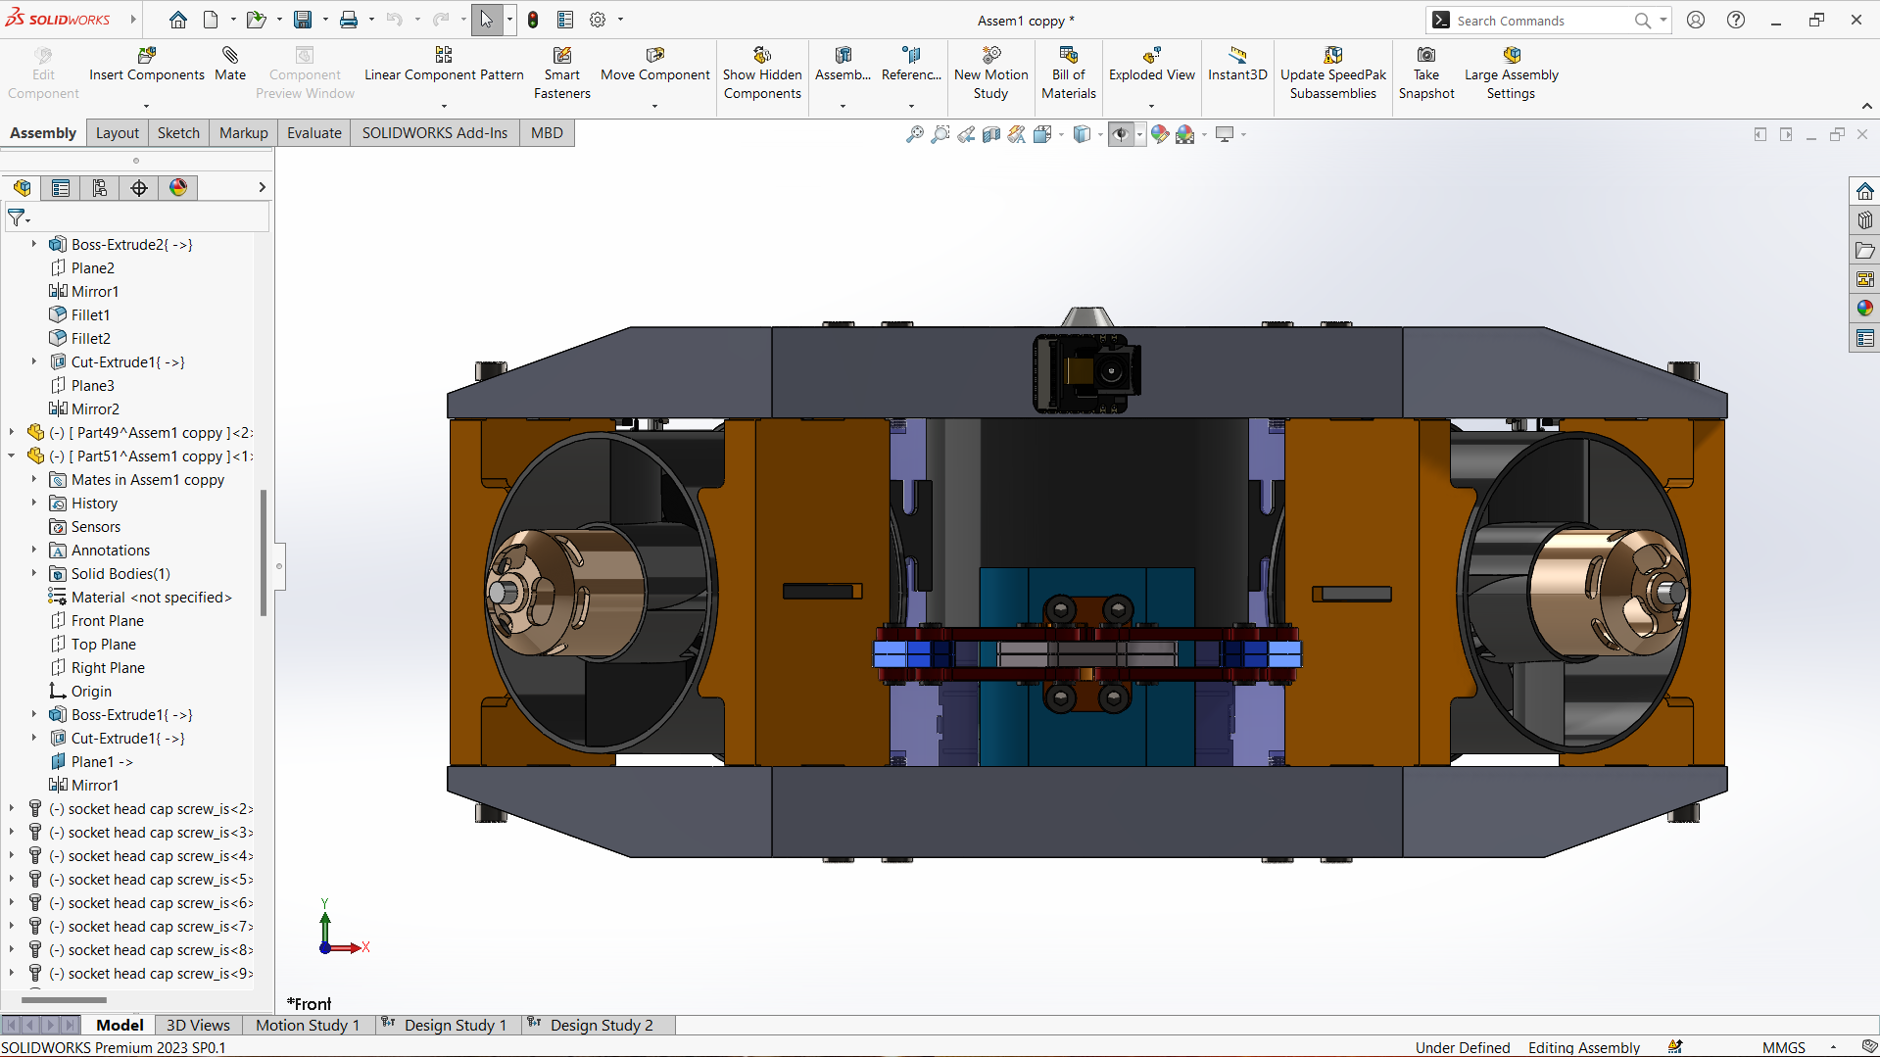This screenshot has height=1057, width=1880.
Task: Open the Move Component dropdown arrow
Action: click(x=654, y=106)
